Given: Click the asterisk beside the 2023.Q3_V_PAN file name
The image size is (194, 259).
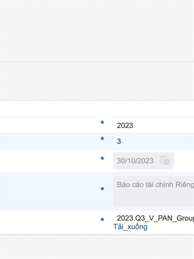Looking at the screenshot, I should [x=102, y=220].
